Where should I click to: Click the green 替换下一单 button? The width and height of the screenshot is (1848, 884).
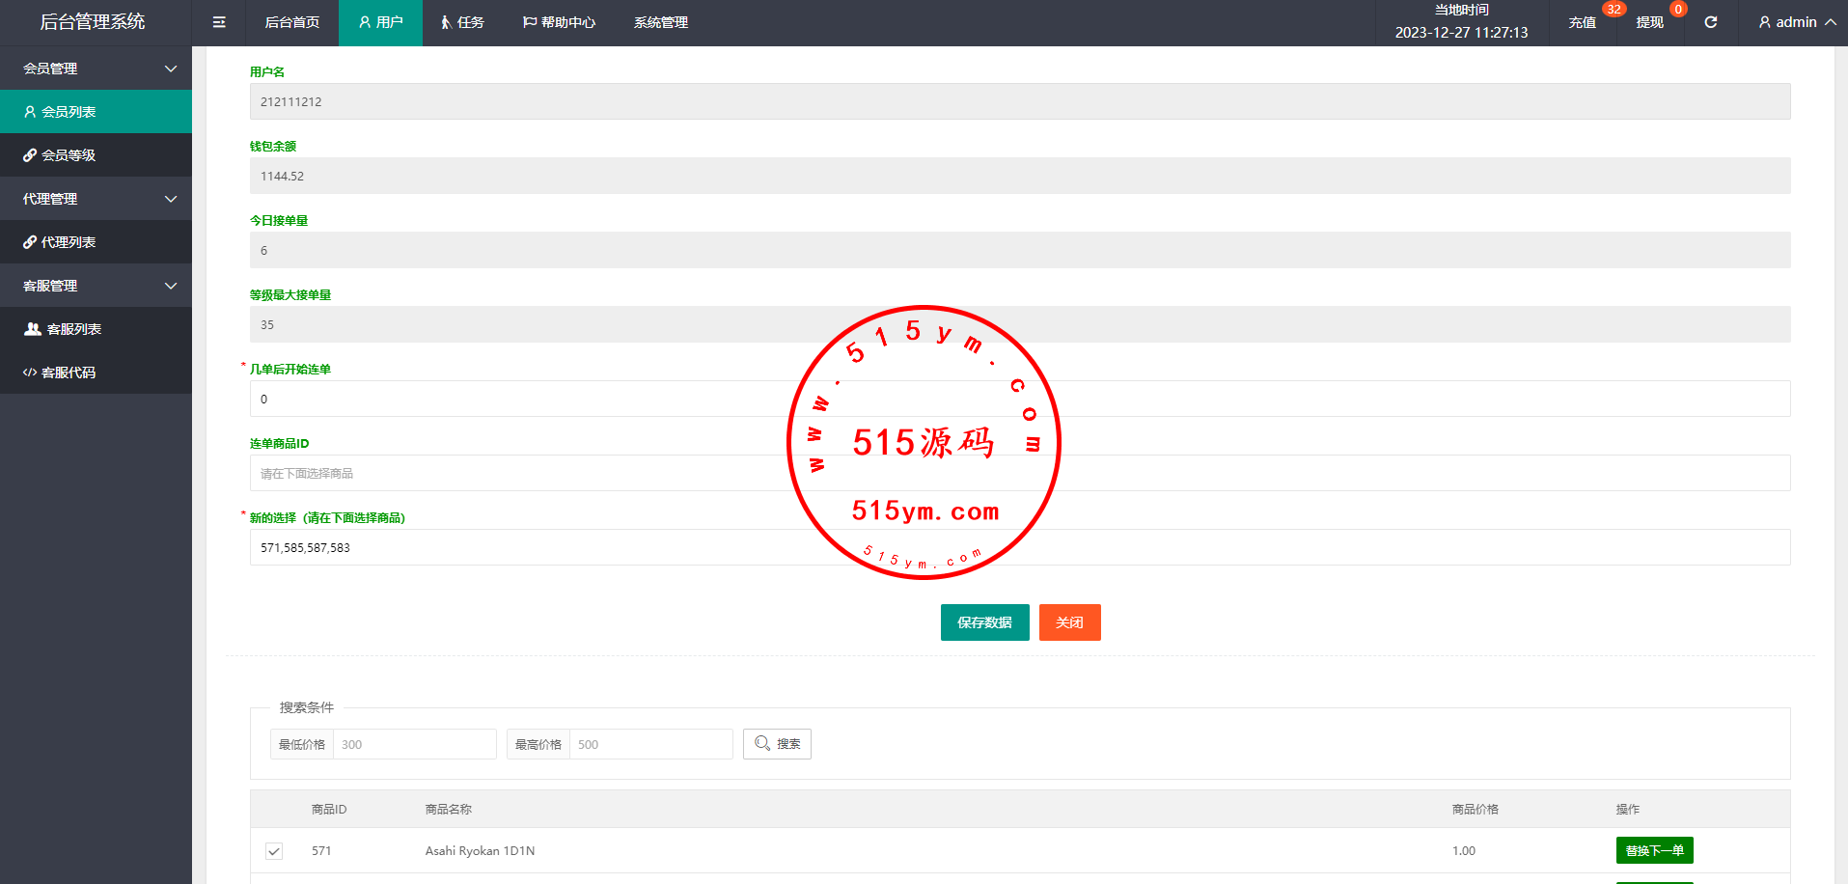click(x=1654, y=850)
